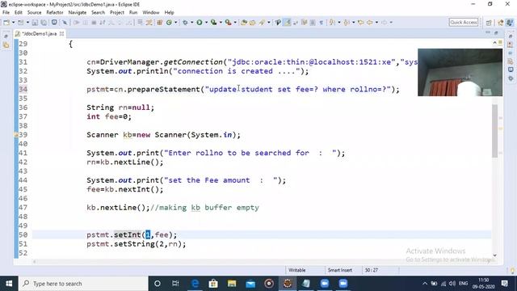The width and height of the screenshot is (517, 291).
Task: Toggle Block Selection Mode icon
Action: pos(313,23)
